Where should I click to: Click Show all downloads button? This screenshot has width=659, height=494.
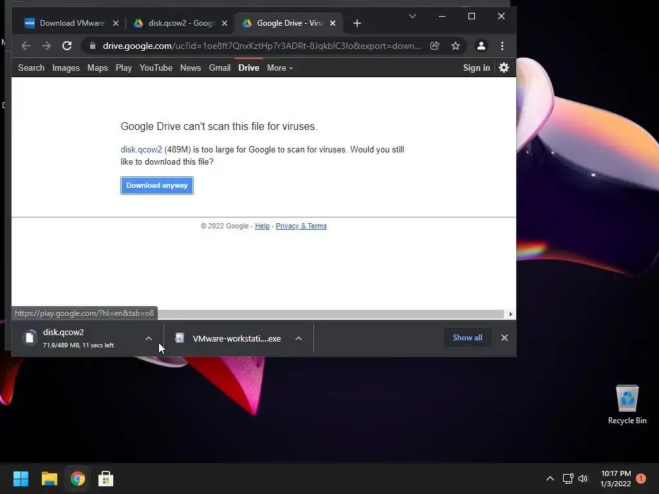pos(467,338)
